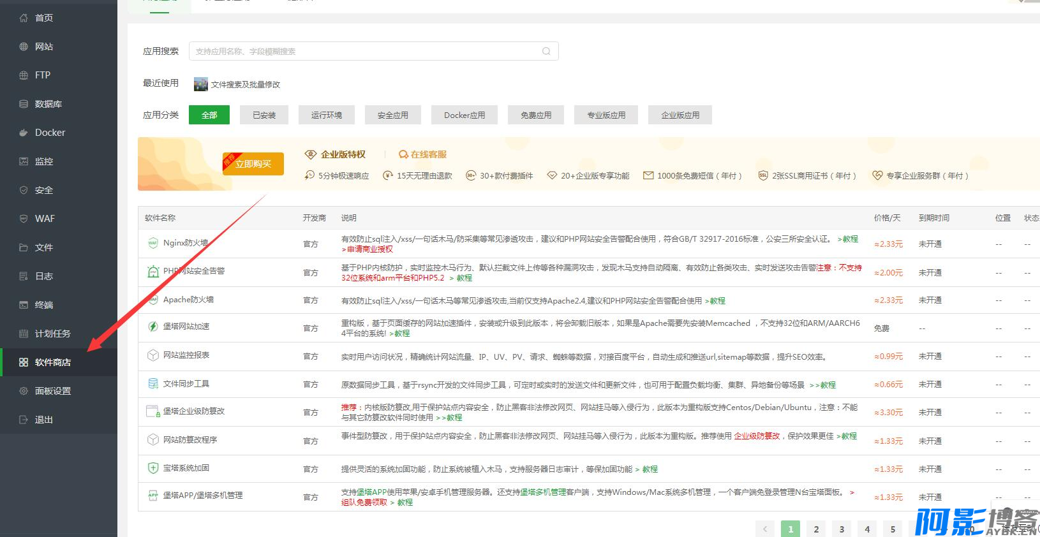This screenshot has height=537, width=1040.
Task: Click the 网站监控报表 cube icon
Action: (153, 355)
